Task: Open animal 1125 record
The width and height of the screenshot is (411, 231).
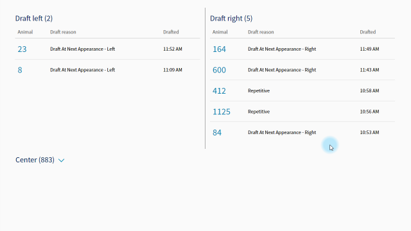Action: point(222,112)
